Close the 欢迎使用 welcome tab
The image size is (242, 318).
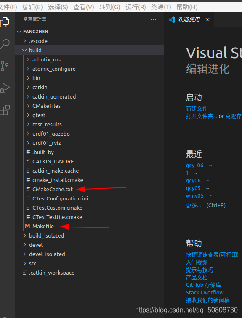207,20
